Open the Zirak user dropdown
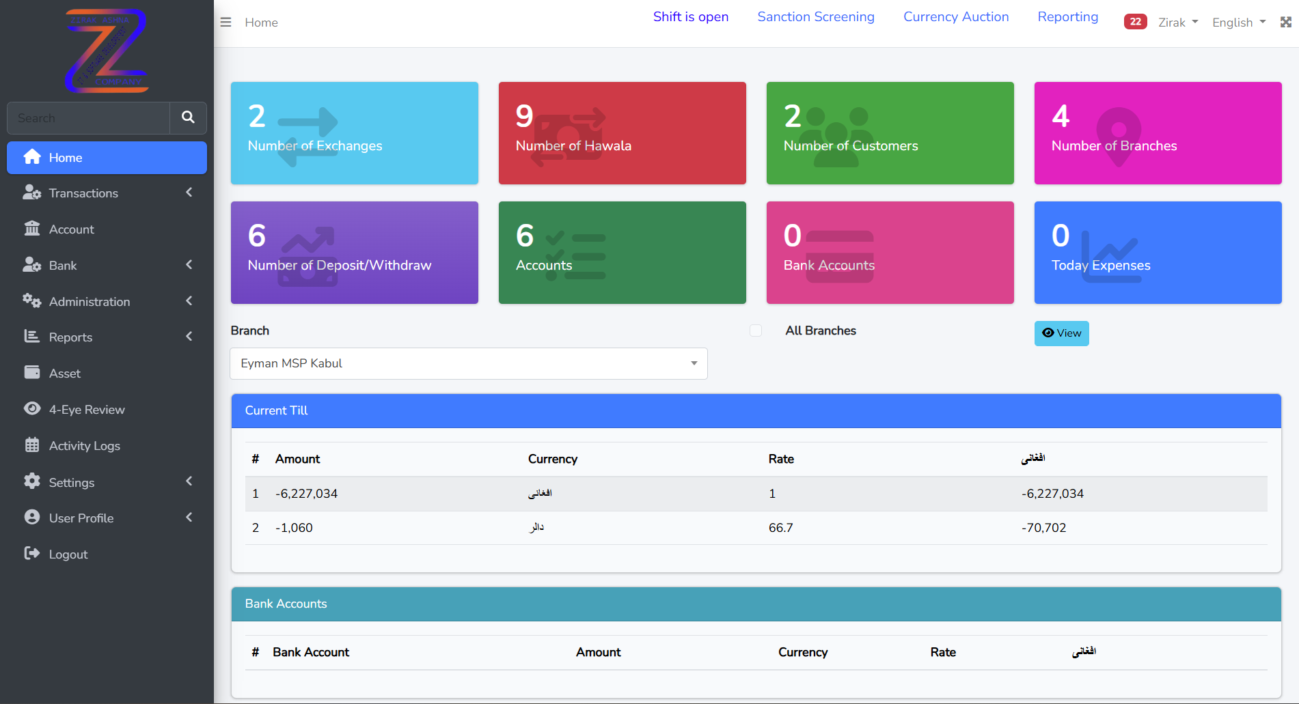This screenshot has height=704, width=1299. [1177, 23]
